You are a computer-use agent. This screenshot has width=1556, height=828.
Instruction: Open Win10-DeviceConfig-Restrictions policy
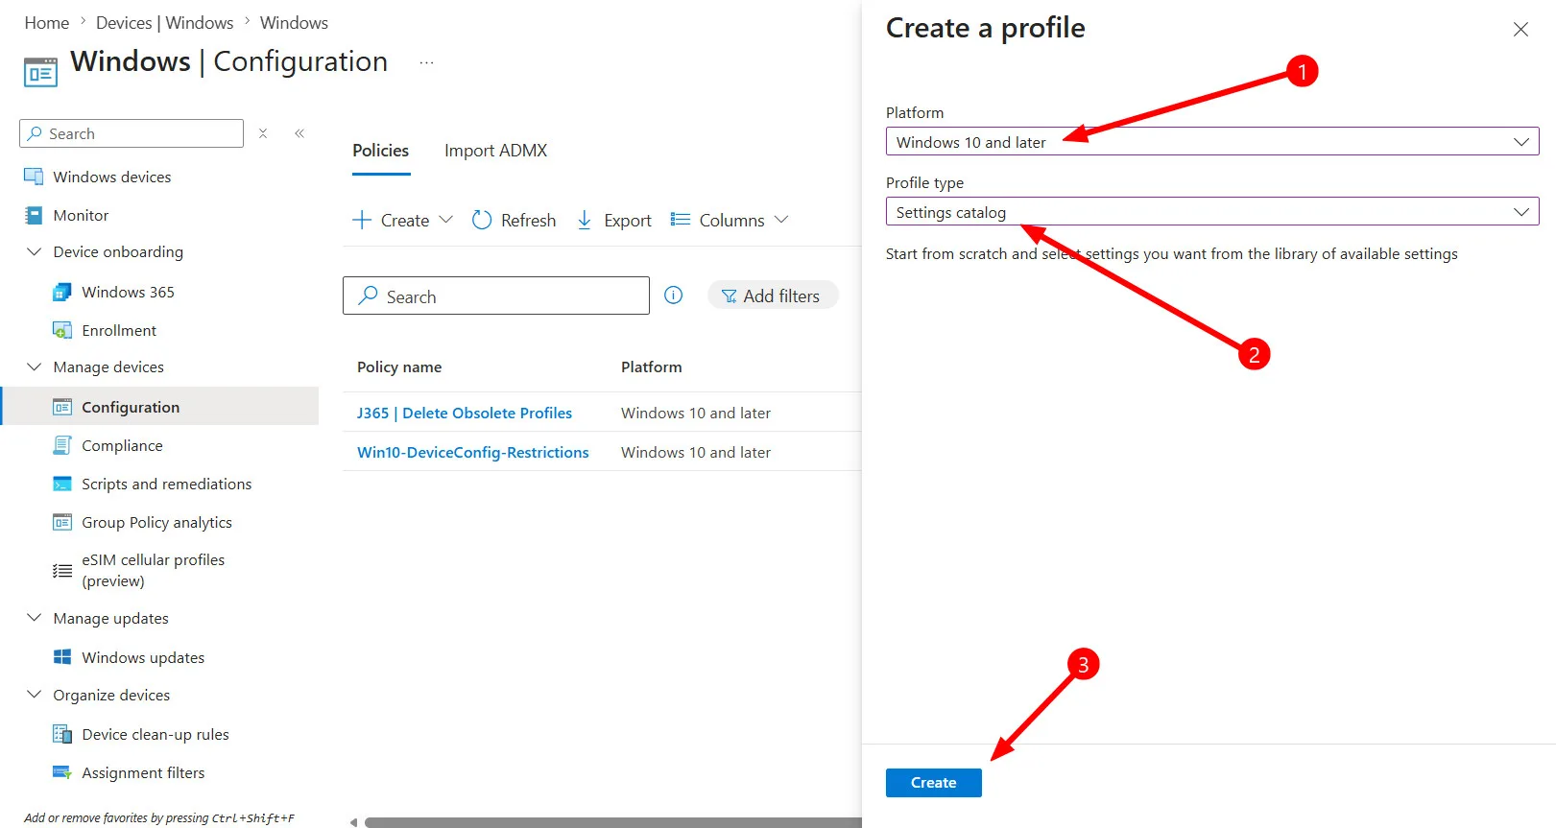point(473,452)
